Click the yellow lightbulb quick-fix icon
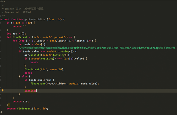Screen dimensions: 177x115 coord(3,90)
